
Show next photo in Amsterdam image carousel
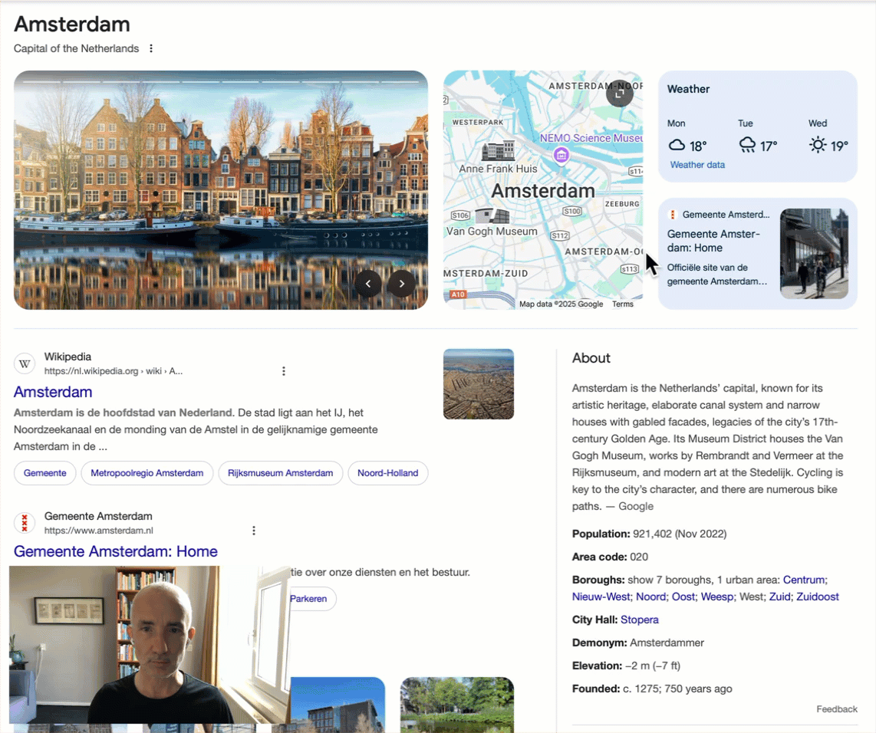coord(402,284)
